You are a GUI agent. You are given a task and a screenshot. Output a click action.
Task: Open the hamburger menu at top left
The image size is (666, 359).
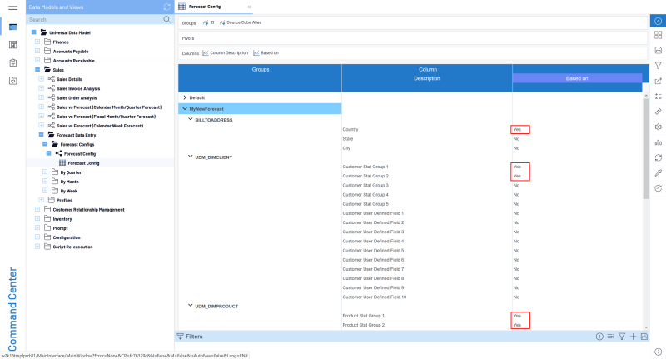pos(12,7)
